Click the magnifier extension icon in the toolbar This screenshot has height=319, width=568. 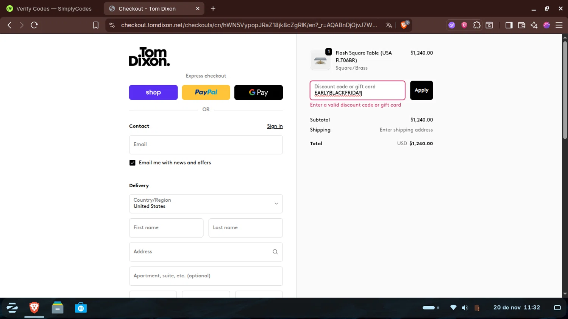489,25
